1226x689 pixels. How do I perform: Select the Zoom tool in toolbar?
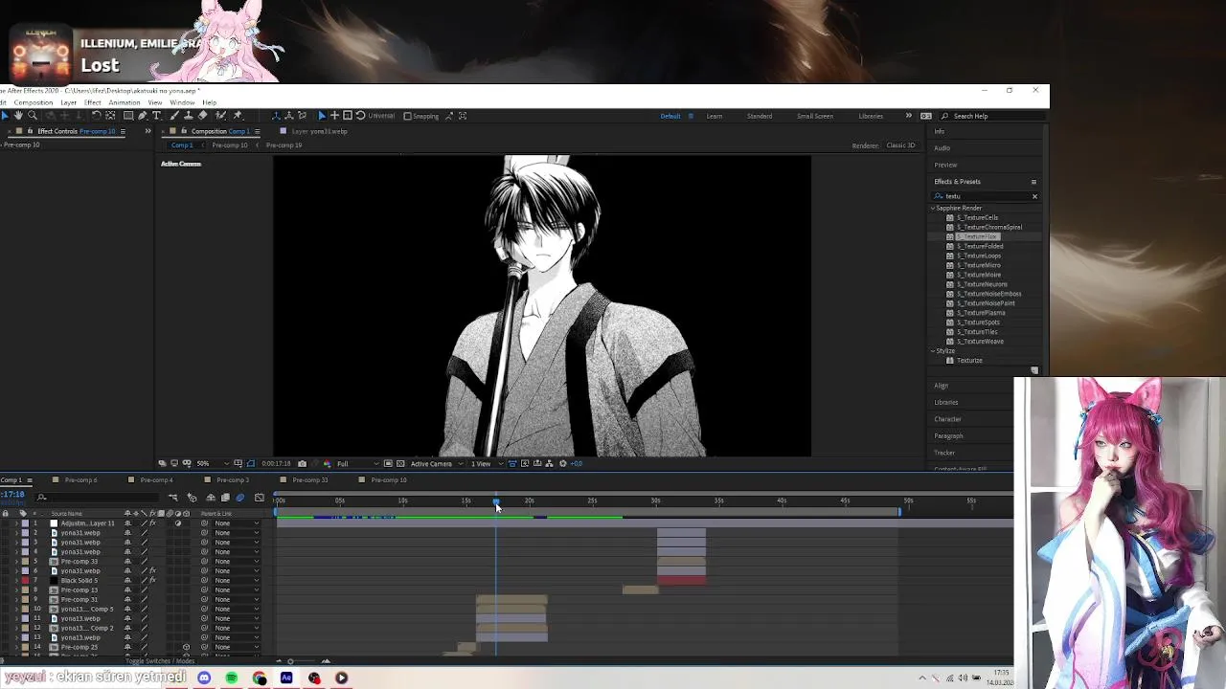pyautogui.click(x=33, y=116)
